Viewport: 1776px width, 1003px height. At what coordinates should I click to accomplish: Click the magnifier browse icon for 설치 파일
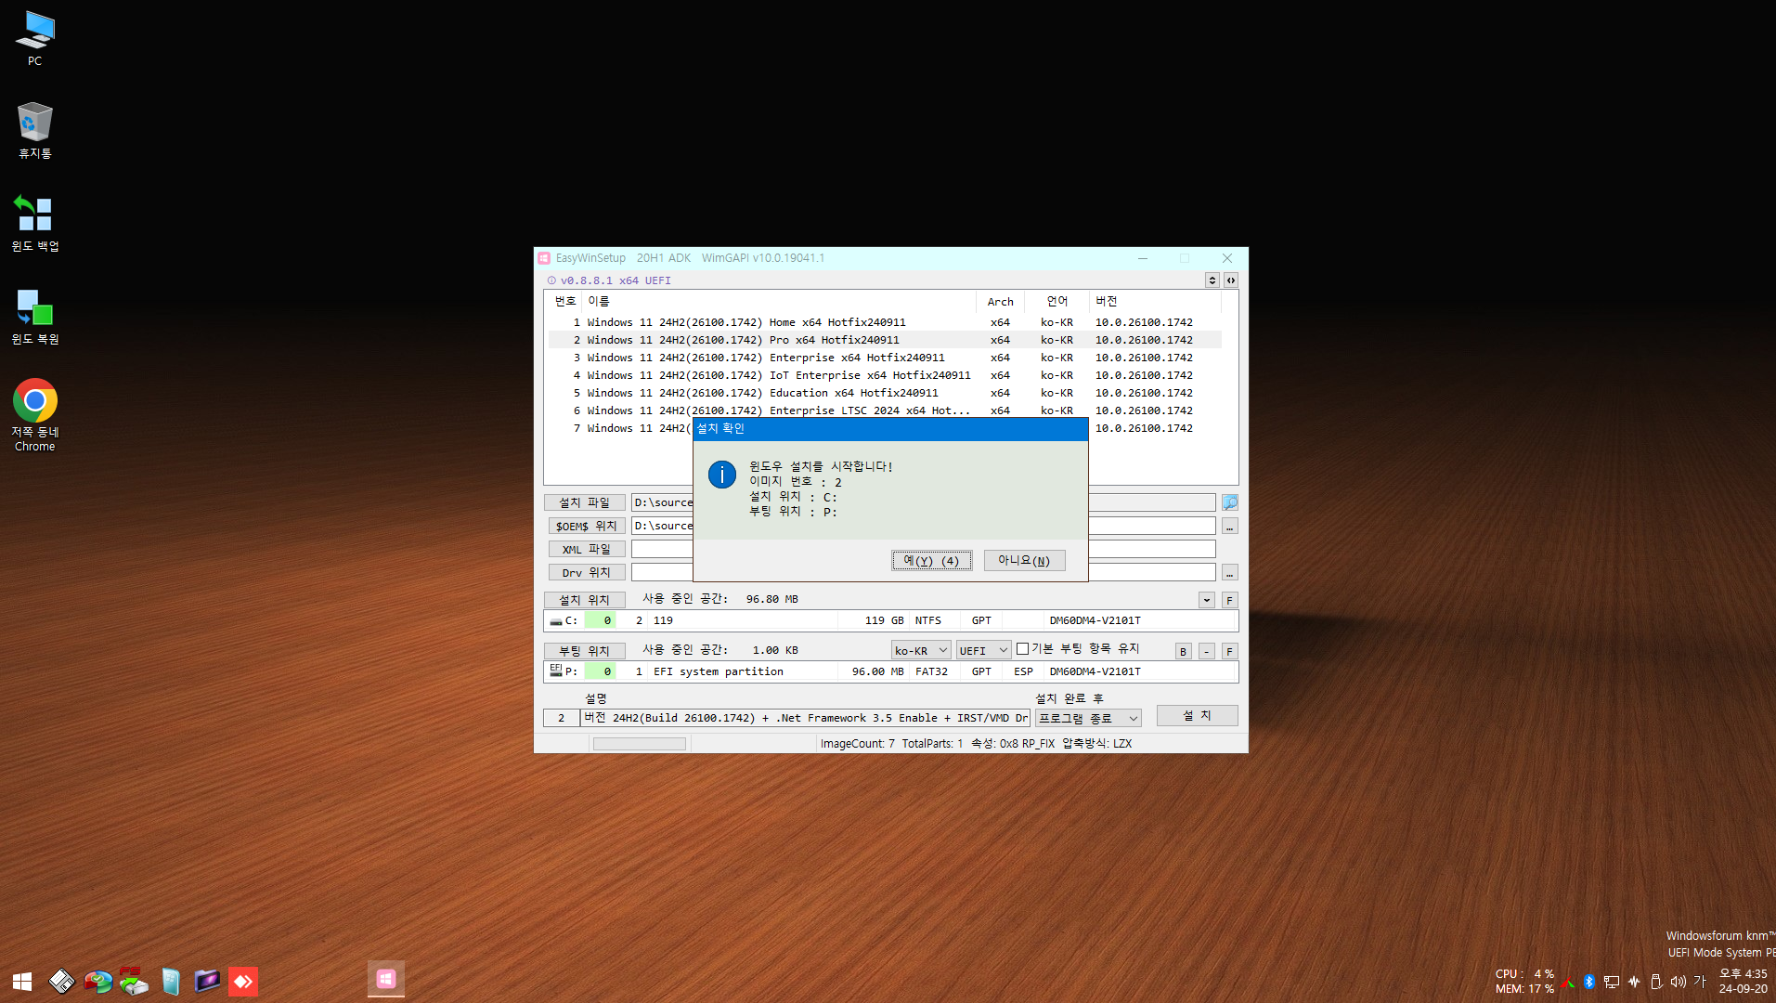tap(1229, 502)
